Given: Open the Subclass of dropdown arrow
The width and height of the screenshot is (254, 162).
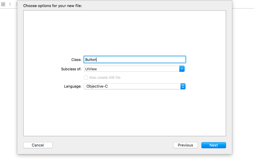Looking at the screenshot, I should [x=182, y=69].
